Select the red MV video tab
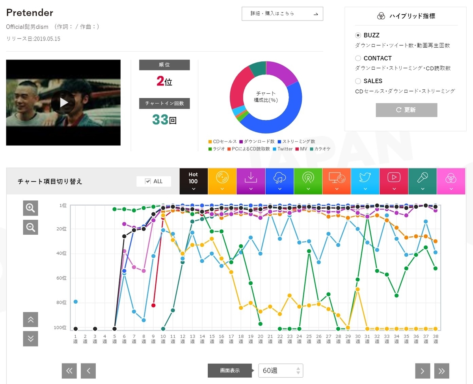The height and width of the screenshot is (384, 473). point(394,181)
